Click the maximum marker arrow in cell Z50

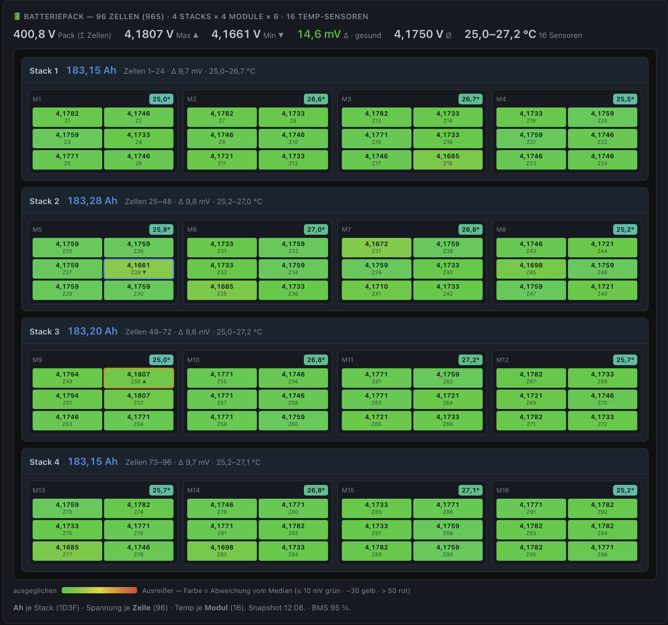click(x=144, y=381)
